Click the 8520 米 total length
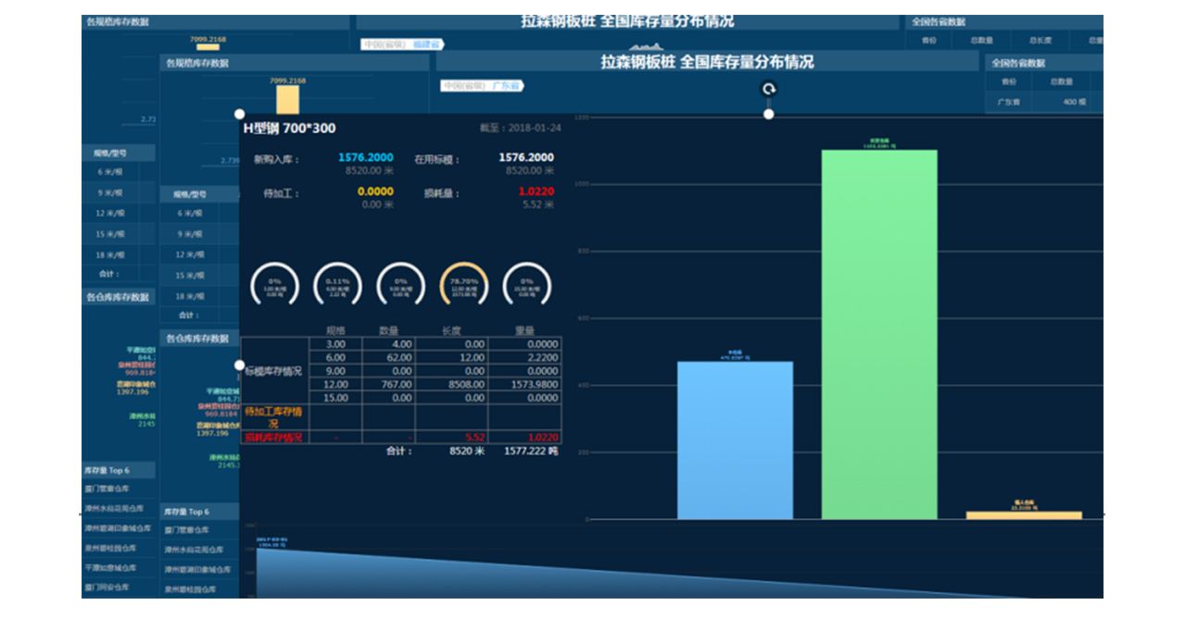Screen dimensions: 1186x618 point(467,451)
